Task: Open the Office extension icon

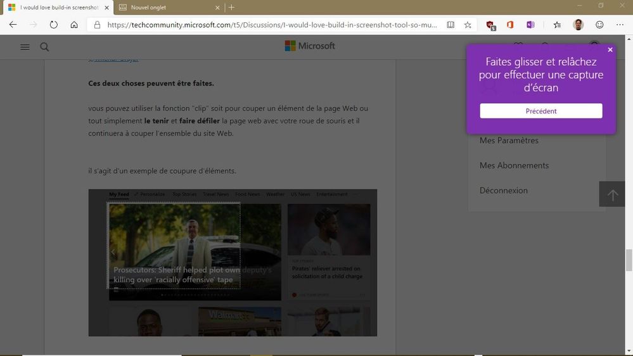Action: click(510, 25)
